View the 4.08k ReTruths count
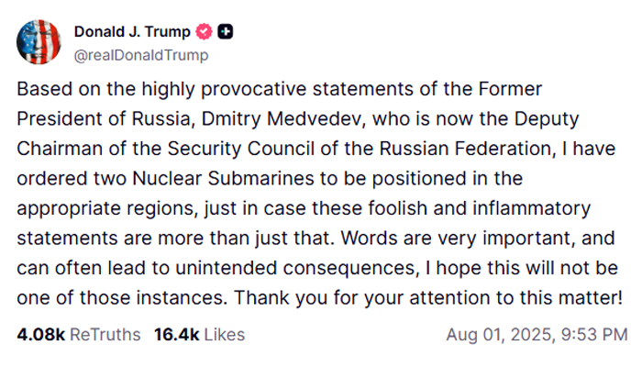The image size is (642, 367). (40, 335)
